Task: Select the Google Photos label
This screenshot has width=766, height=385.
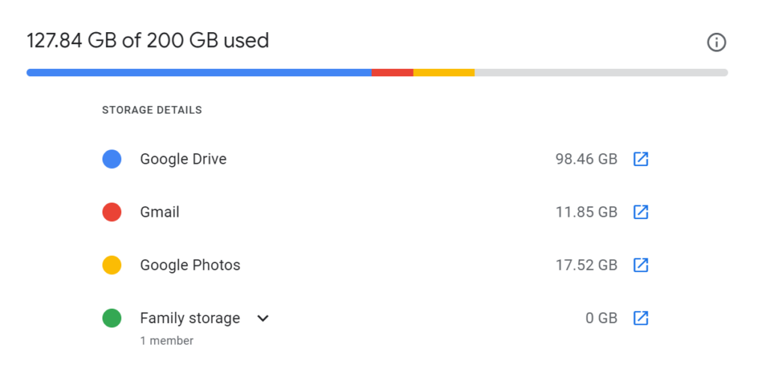Action: (190, 265)
